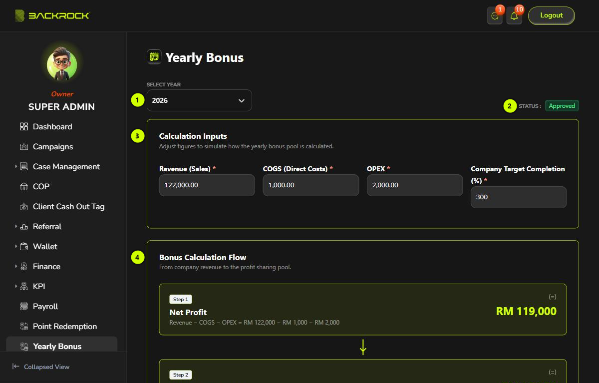Click the Logout button
The height and width of the screenshot is (383, 599).
coord(552,15)
